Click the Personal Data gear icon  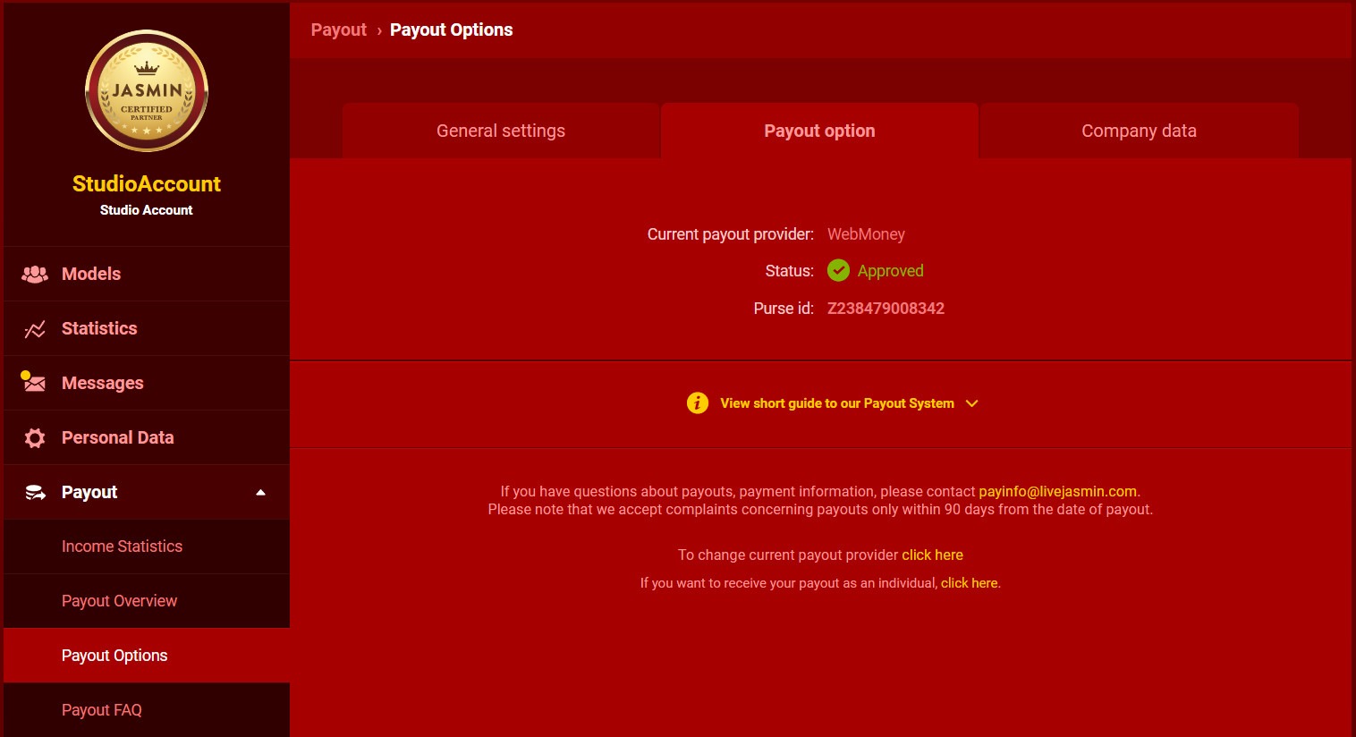(x=35, y=437)
